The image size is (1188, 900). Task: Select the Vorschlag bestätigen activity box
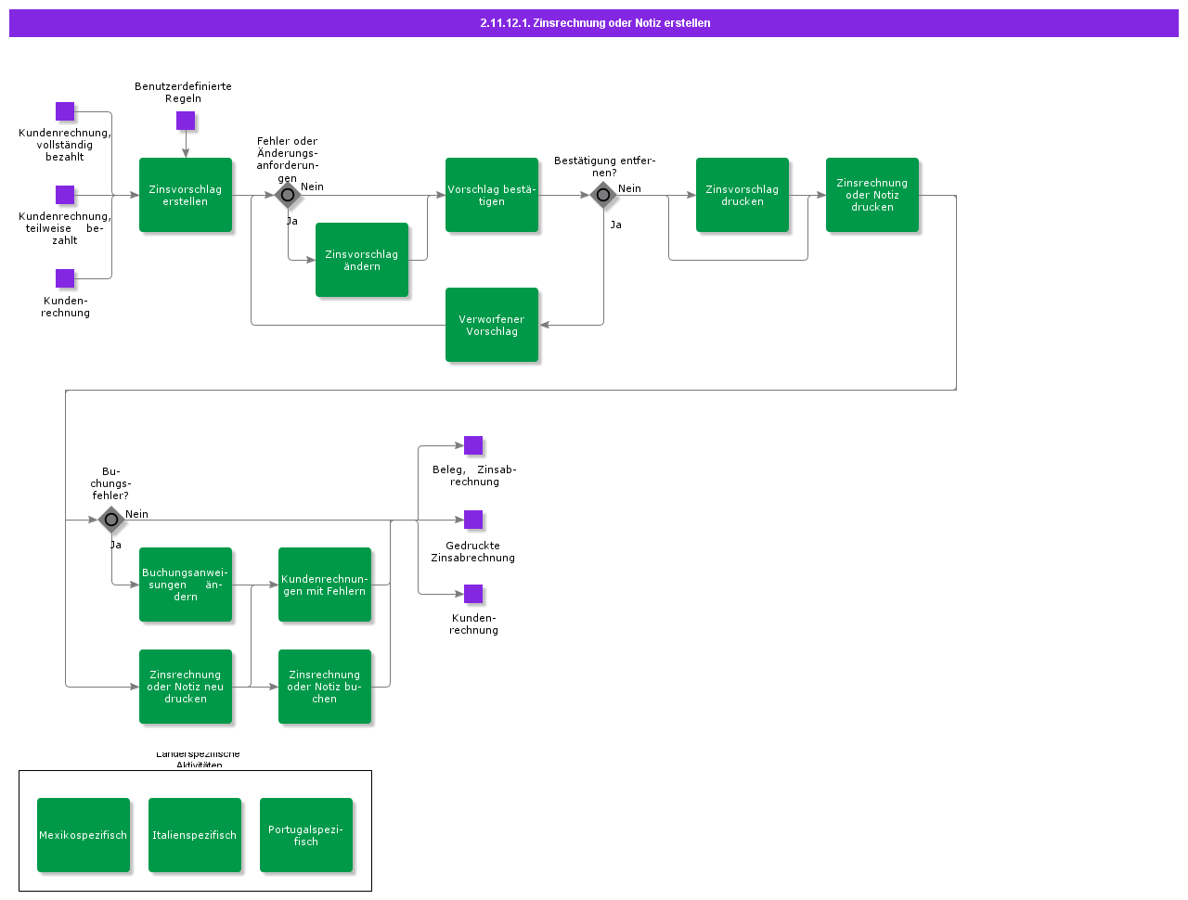pos(492,195)
